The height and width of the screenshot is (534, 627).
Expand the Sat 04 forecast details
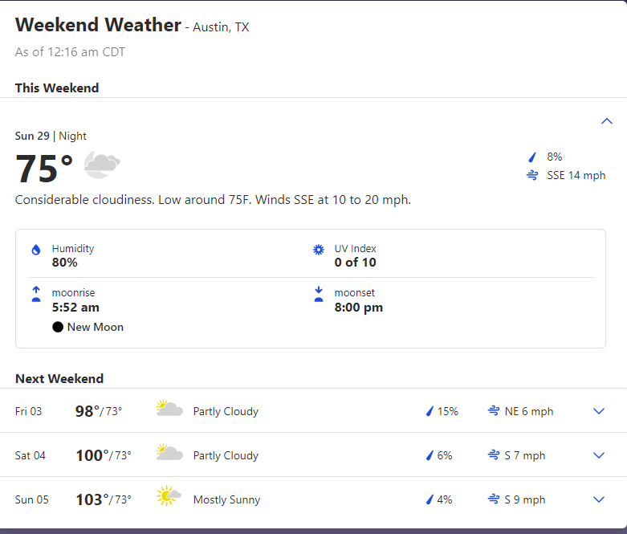point(598,455)
